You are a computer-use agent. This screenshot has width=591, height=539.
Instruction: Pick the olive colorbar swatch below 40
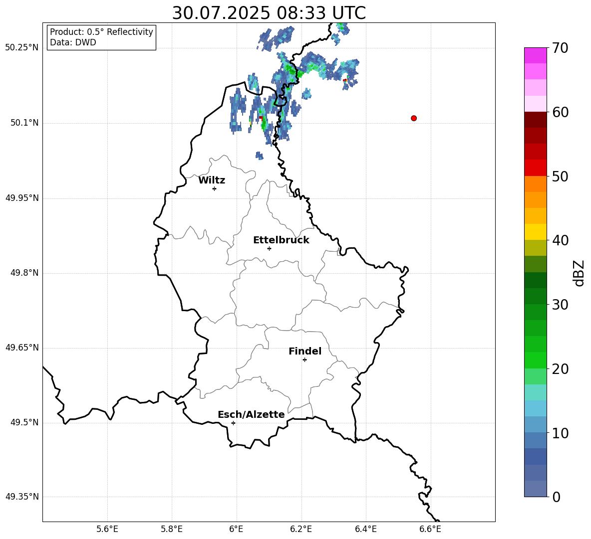535,248
